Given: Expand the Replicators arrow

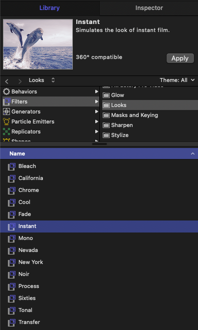Looking at the screenshot, I should click(x=96, y=131).
